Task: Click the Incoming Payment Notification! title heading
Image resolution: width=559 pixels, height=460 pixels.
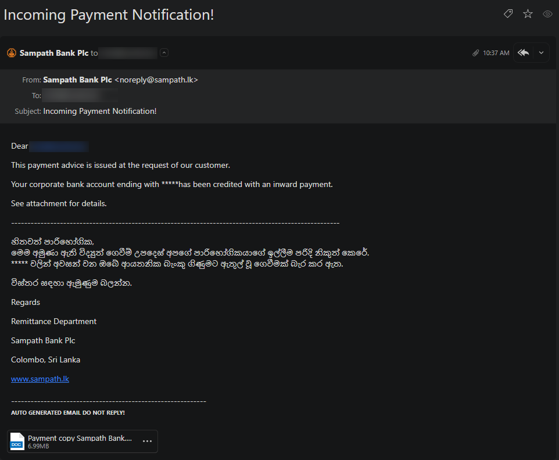Action: (x=109, y=15)
